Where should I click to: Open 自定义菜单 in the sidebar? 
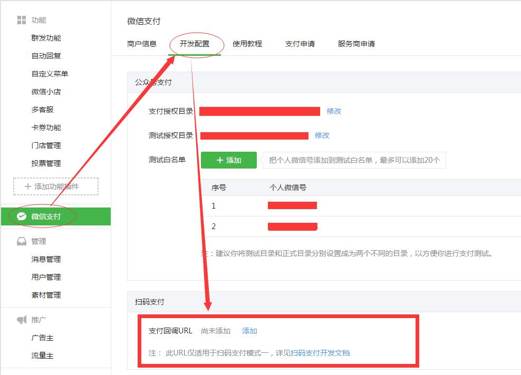click(50, 74)
